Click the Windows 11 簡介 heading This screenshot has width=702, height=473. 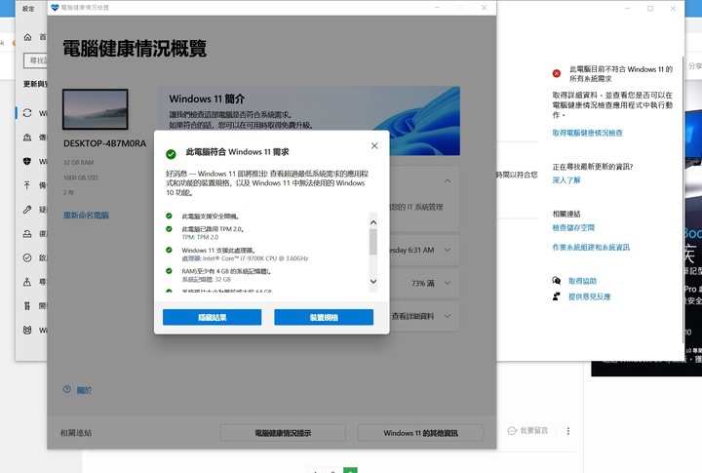207,99
